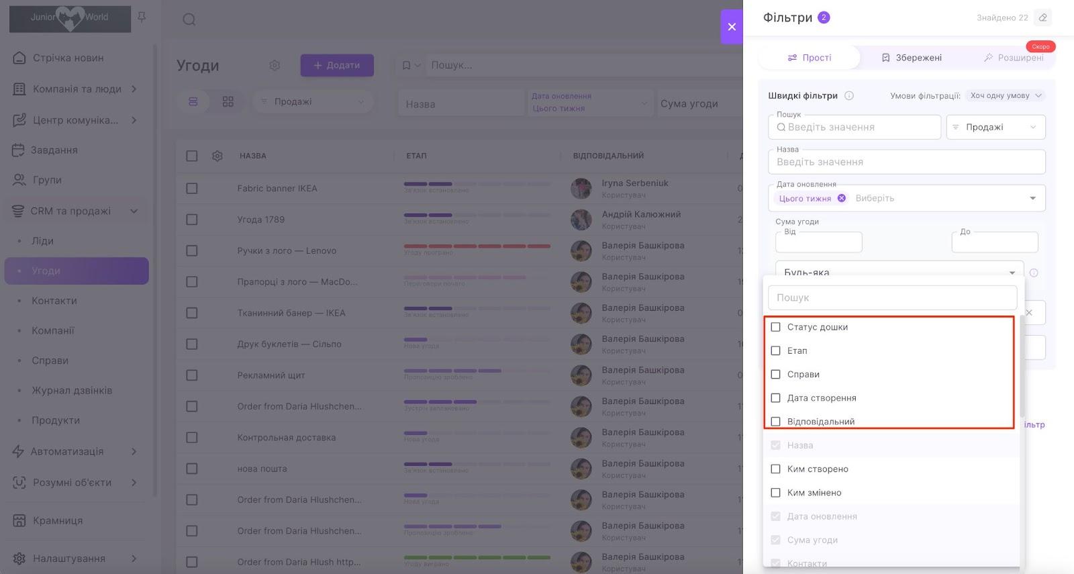Close the filters panel with X
Viewport: 1074px width, 574px height.
[x=732, y=27]
